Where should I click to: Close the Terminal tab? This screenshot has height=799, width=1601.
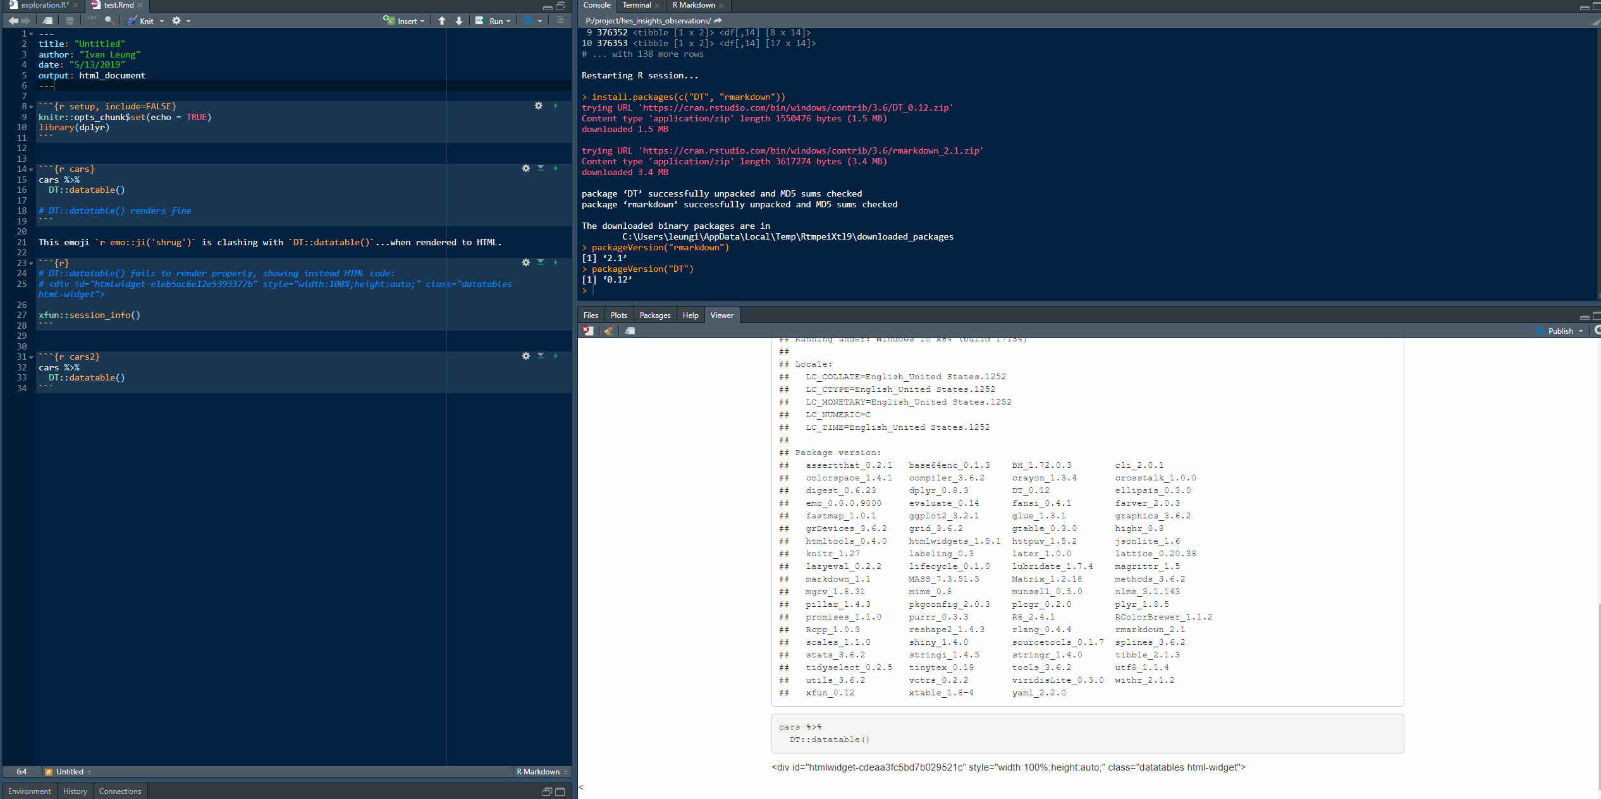[x=657, y=5]
